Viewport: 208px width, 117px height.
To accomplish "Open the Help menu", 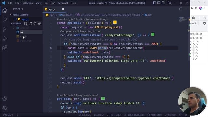I will pyautogui.click(x=73, y=3).
